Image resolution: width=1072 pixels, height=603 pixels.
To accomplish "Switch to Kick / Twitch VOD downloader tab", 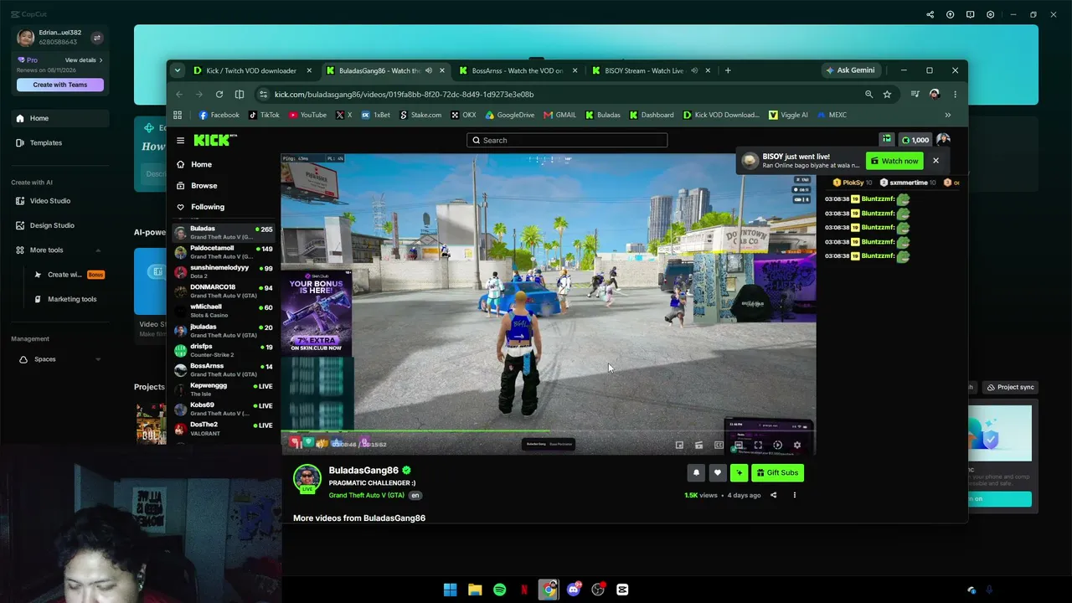I will click(x=253, y=70).
